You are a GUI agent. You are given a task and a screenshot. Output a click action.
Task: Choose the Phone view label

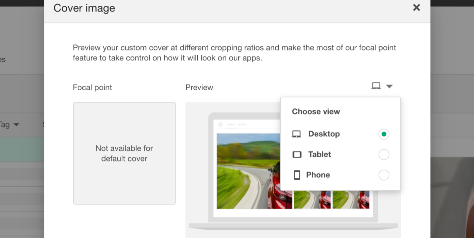tap(318, 175)
